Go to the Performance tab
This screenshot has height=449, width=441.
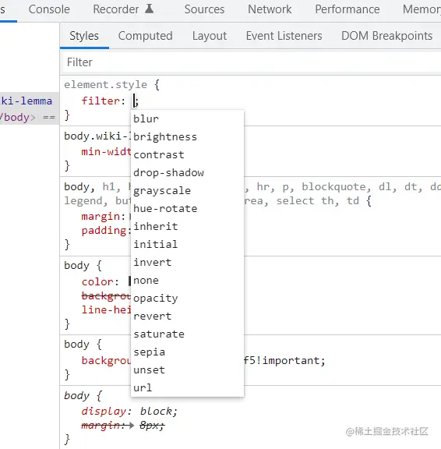(348, 9)
